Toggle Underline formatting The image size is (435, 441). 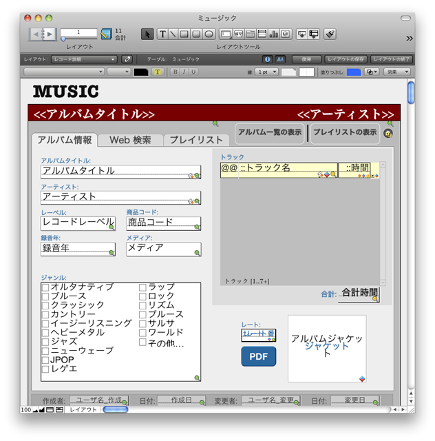pyautogui.click(x=193, y=72)
